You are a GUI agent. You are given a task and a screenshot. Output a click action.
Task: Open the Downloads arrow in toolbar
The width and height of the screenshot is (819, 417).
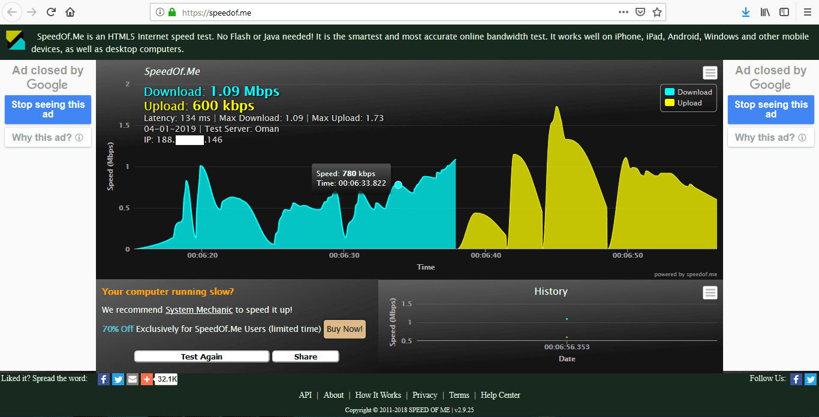coord(746,12)
